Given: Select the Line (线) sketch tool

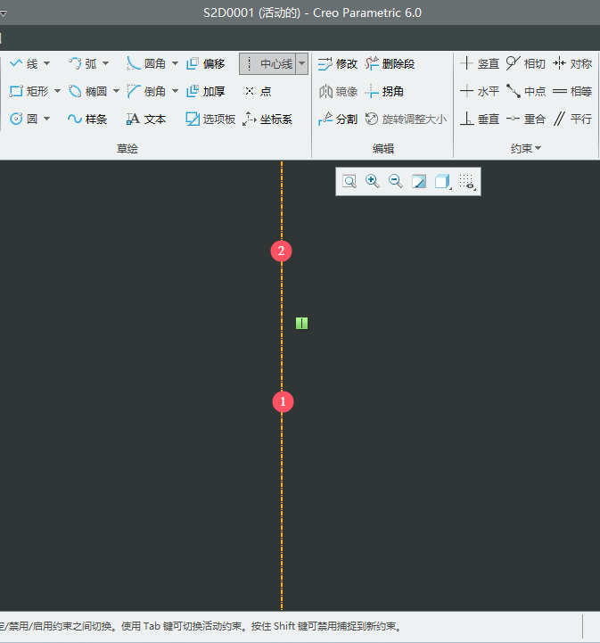Looking at the screenshot, I should 24,64.
